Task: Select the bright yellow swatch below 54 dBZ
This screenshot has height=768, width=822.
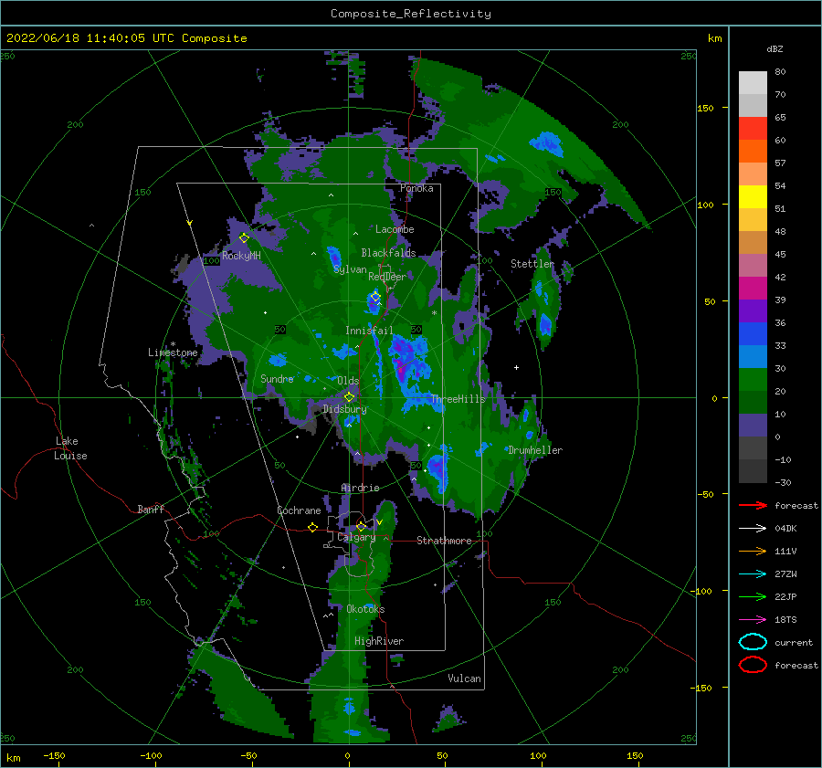Action: (753, 196)
